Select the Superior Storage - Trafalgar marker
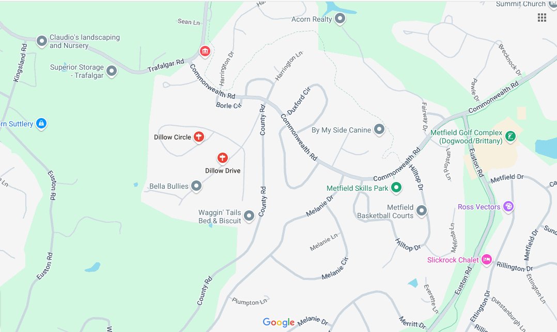The height and width of the screenshot is (332, 557). [112, 71]
